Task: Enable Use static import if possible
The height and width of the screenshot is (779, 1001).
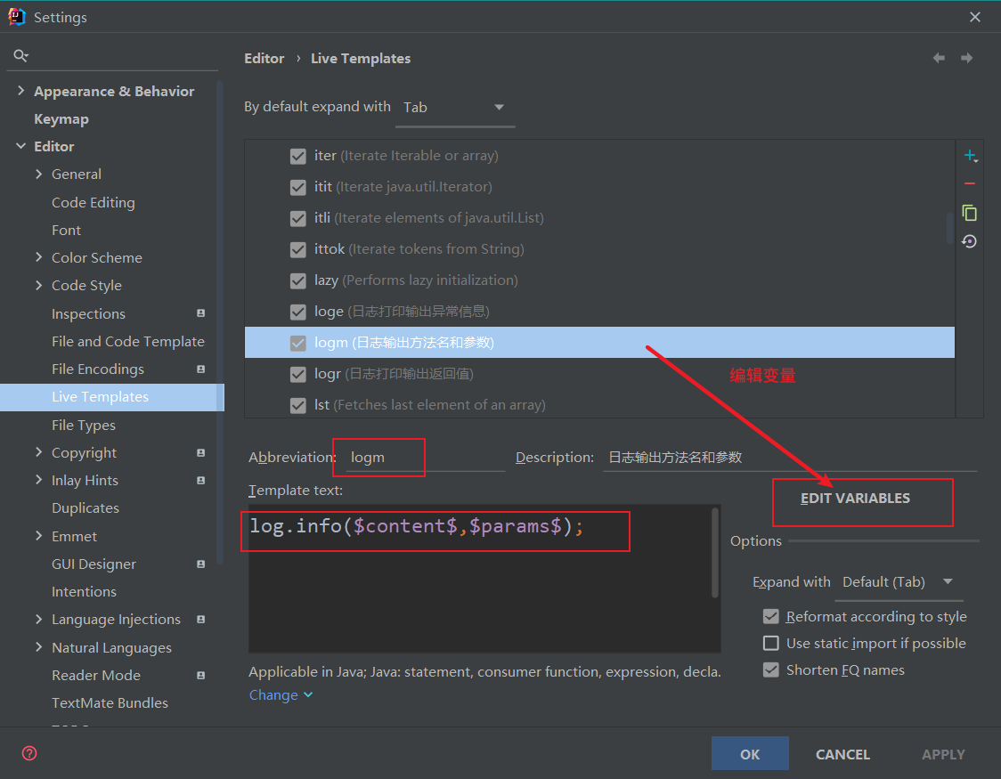Action: [771, 643]
